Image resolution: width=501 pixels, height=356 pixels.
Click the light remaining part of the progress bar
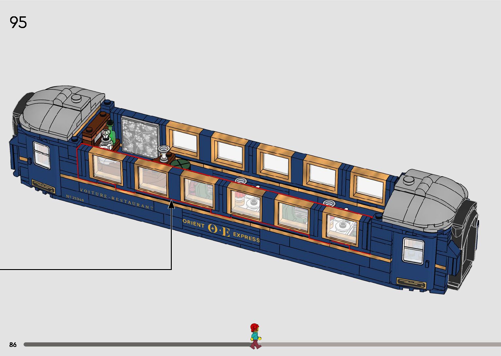point(376,345)
